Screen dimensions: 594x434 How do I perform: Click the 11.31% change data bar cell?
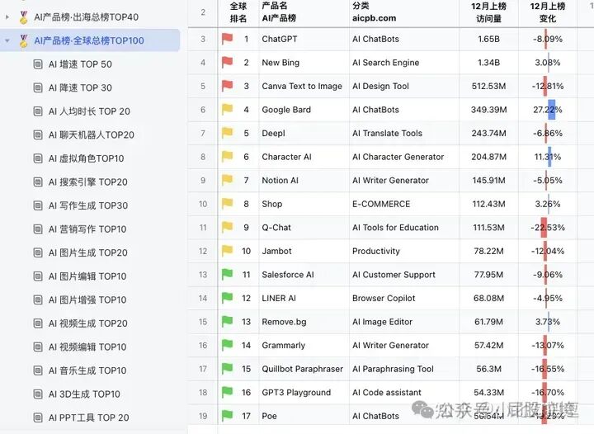pos(548,157)
